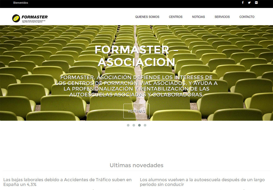
Task: Click the Bienvenidos text in top bar
Action: coord(21,3)
